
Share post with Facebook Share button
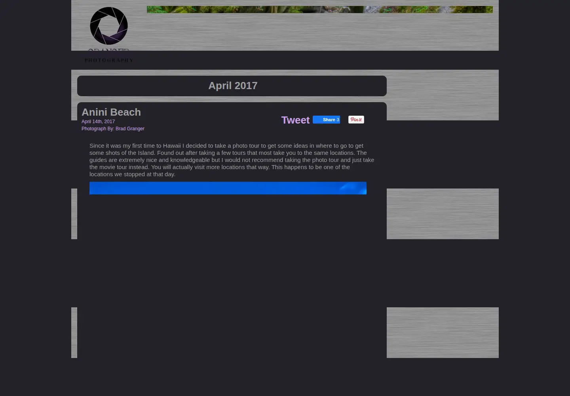point(326,120)
